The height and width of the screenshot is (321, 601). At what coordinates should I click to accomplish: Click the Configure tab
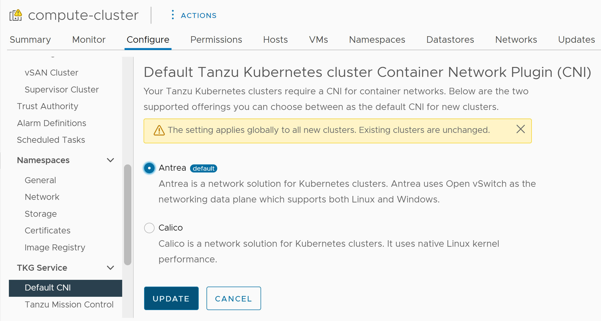point(148,39)
